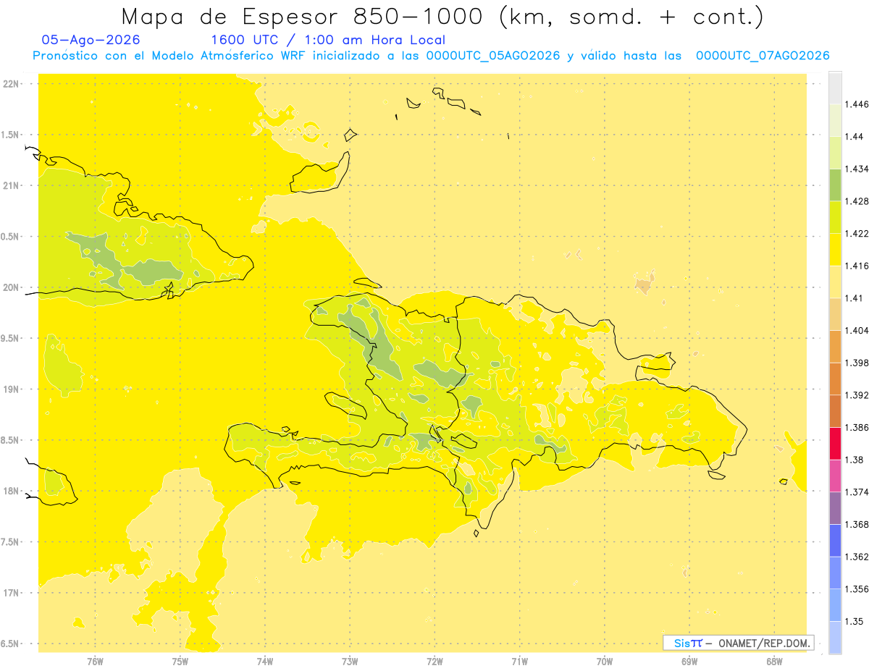869x671 pixels.
Task: Click the legend value '1.368'
Action: pos(857,524)
